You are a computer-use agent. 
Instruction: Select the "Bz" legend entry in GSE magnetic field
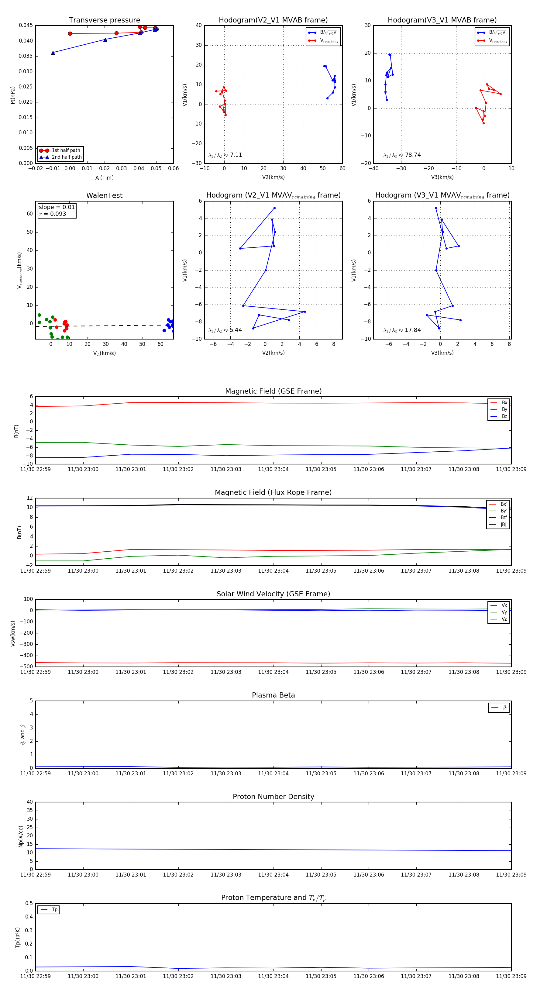(499, 416)
